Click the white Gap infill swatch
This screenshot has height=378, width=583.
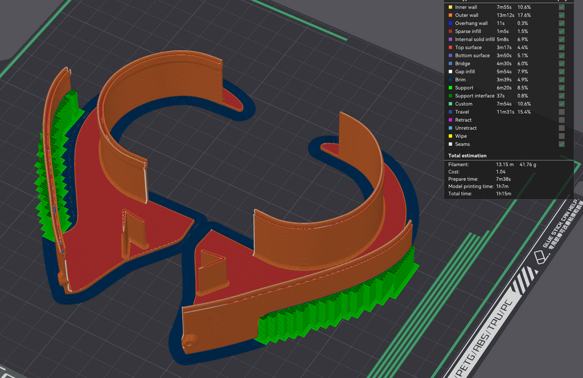coord(450,72)
